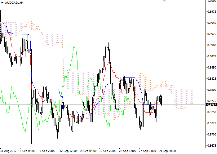Click the 5 Sep 04:00 time label
217x155 pixels.
(x=28, y=151)
